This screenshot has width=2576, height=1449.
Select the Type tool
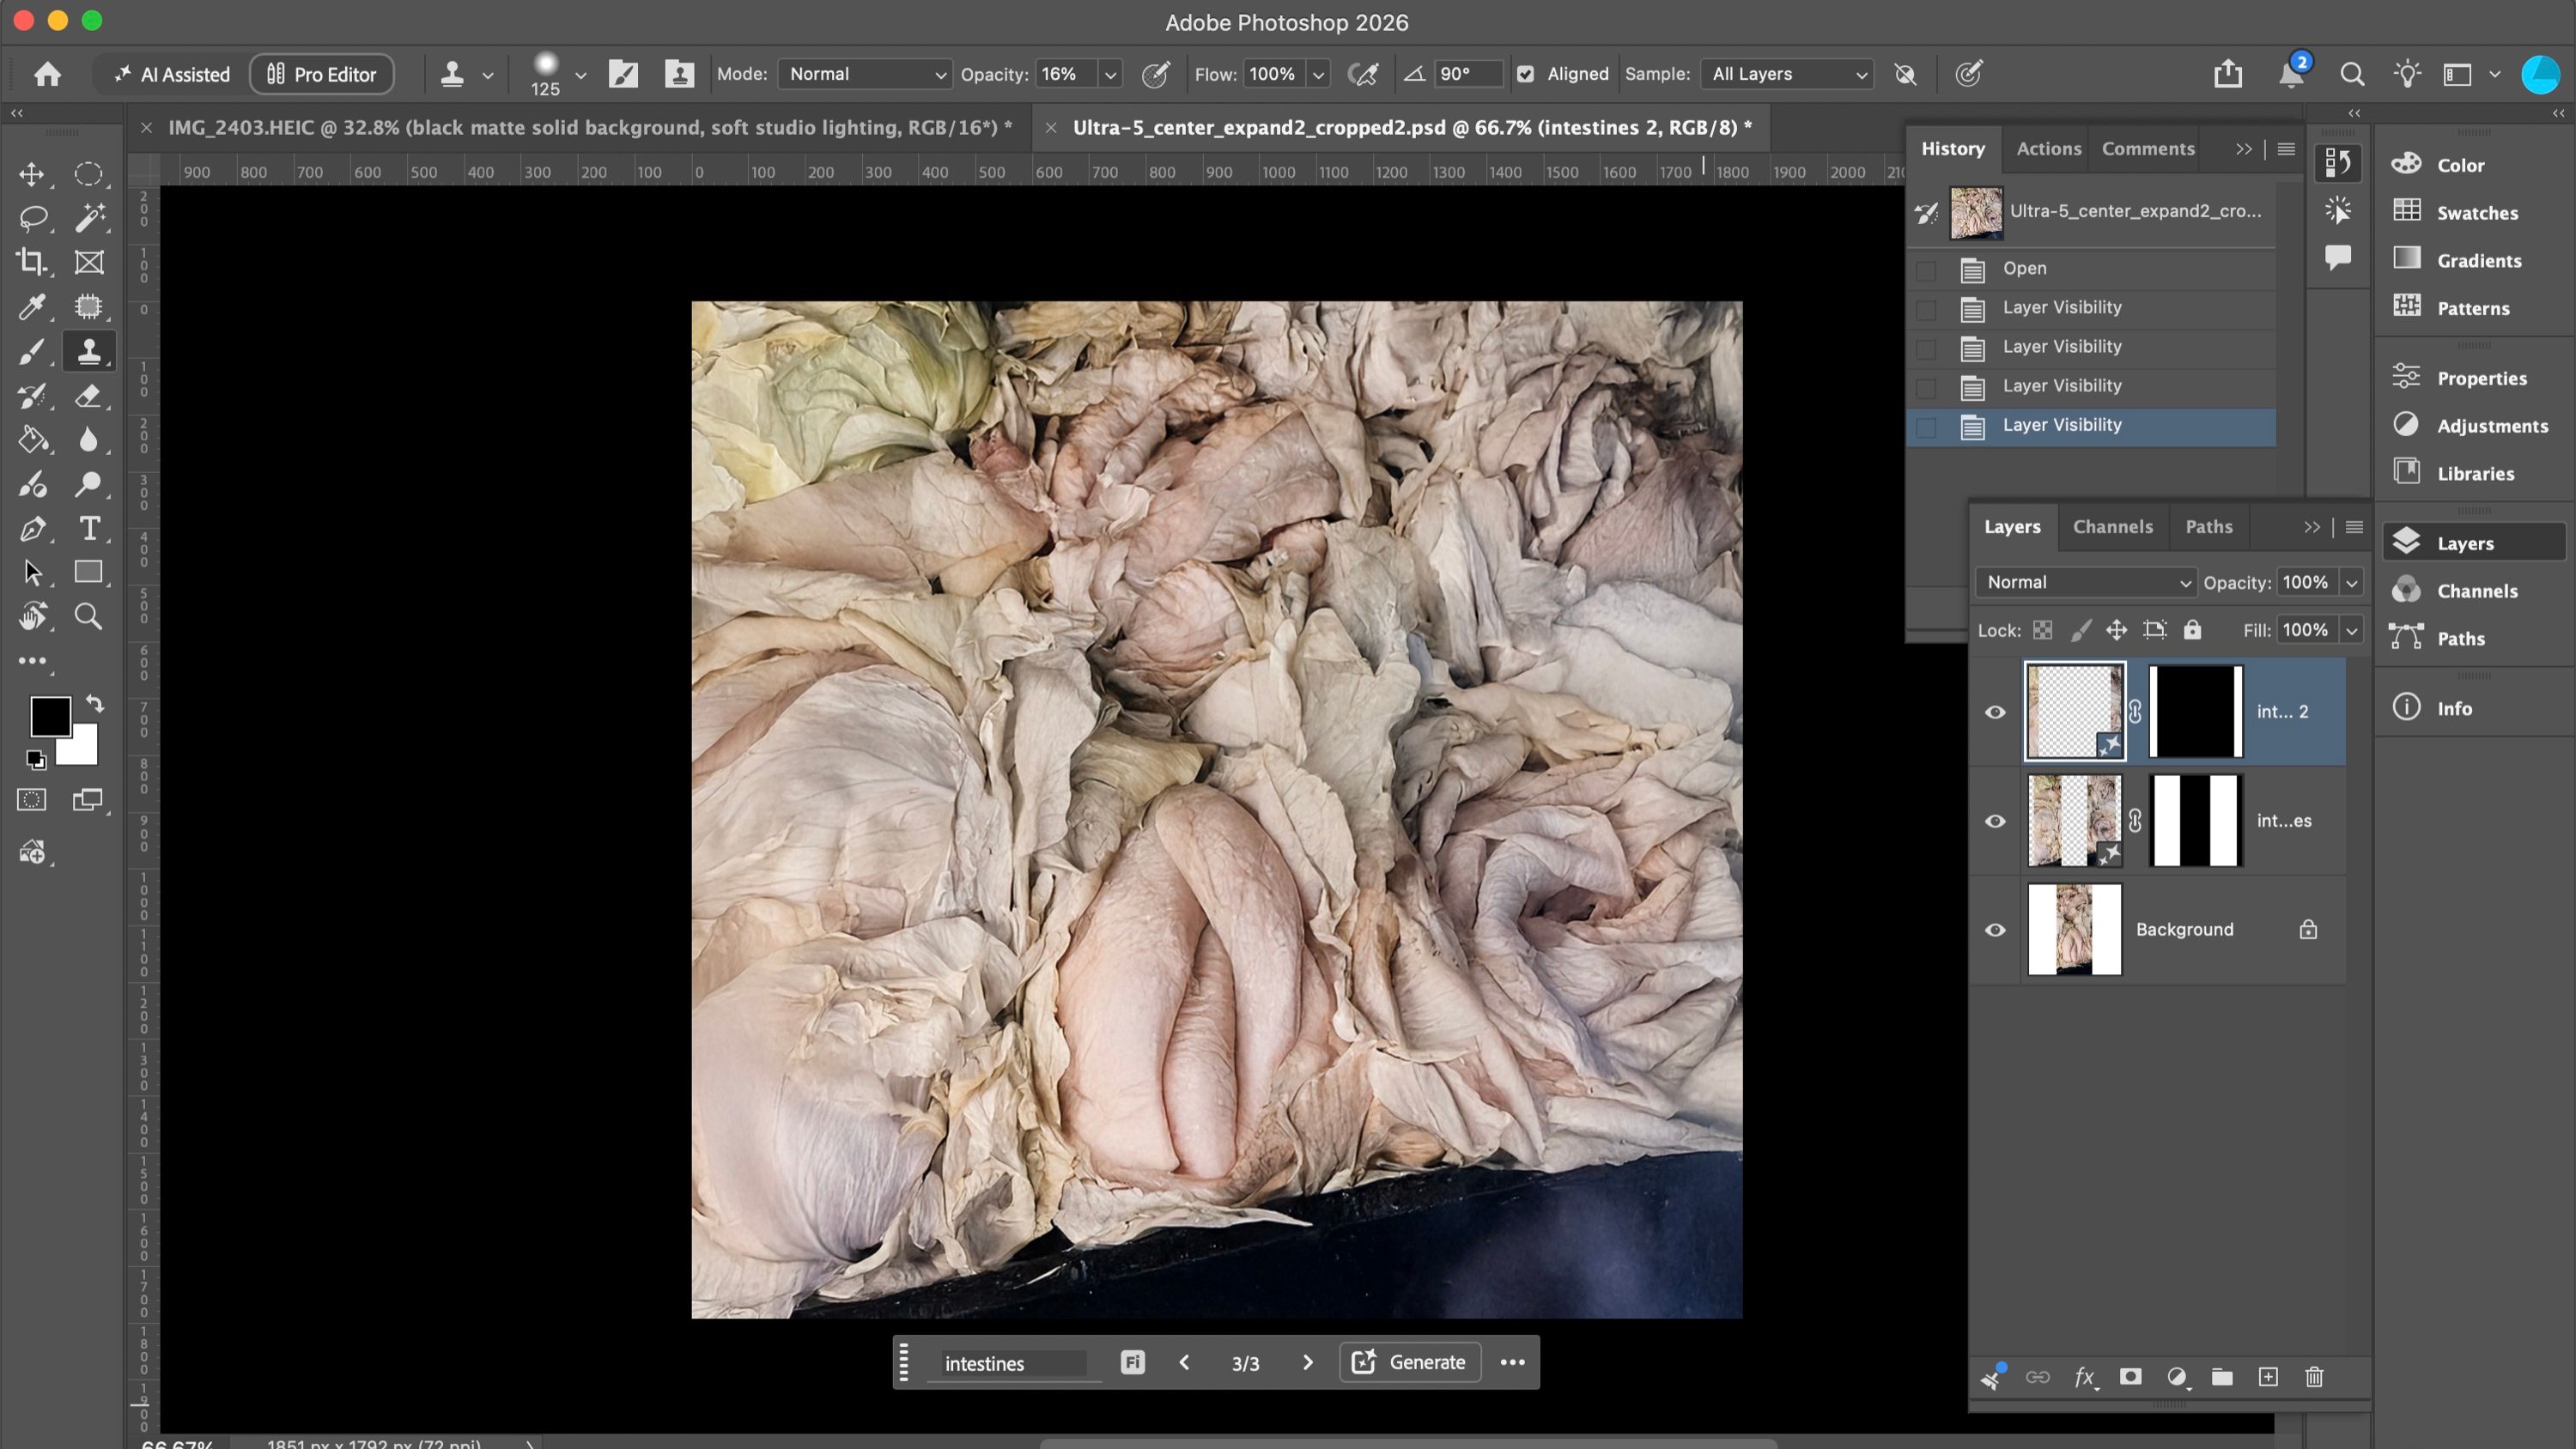tap(89, 528)
